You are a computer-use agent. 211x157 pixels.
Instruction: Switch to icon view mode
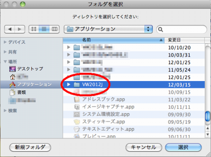coord(34,29)
